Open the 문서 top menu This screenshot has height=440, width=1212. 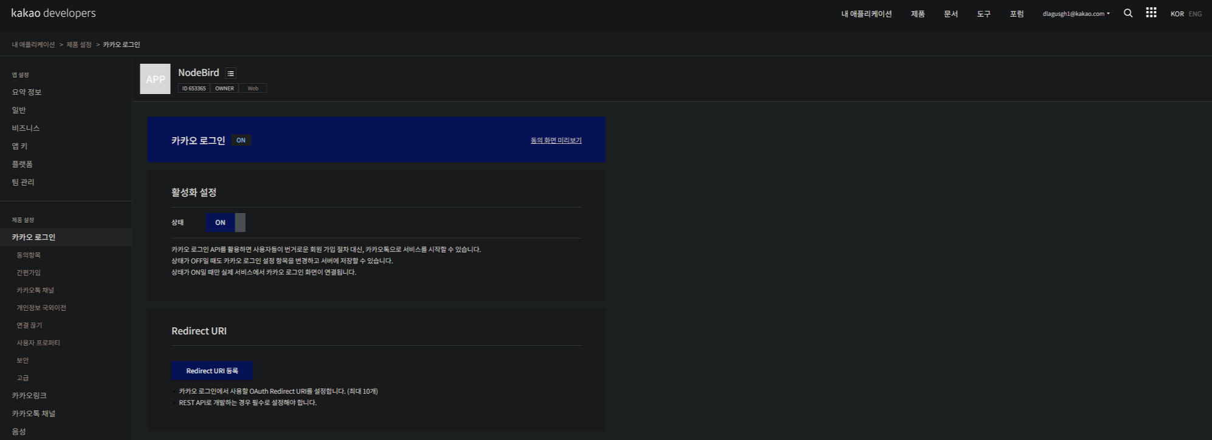tap(951, 13)
